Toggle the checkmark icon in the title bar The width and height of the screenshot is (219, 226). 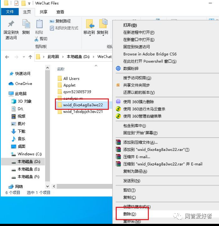16,3
